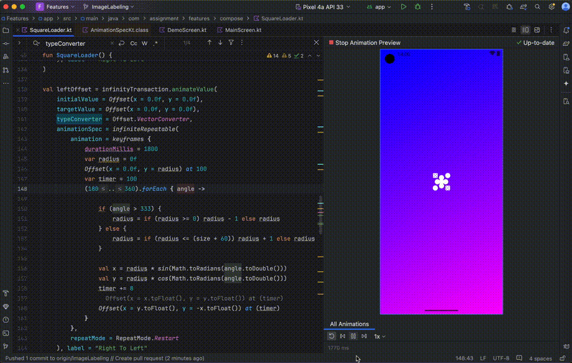
Task: Open the app run configuration dropdown
Action: click(379, 6)
